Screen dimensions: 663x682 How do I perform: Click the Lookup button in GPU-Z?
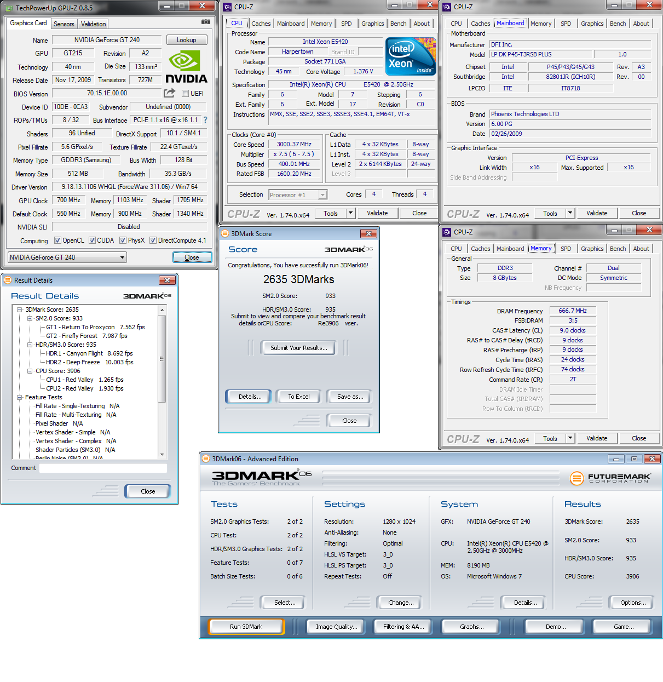pos(186,40)
